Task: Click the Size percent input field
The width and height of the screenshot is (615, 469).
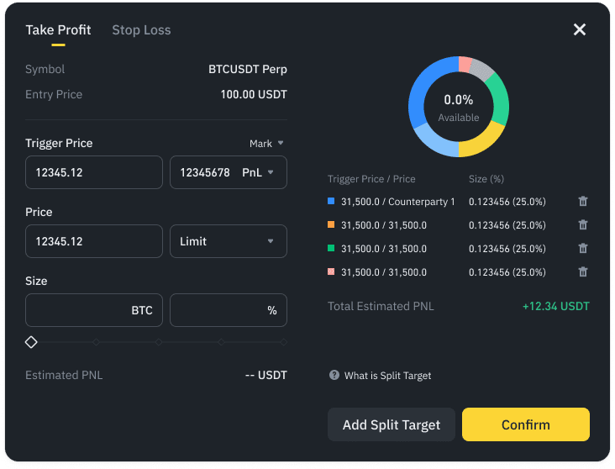Action: 229,310
